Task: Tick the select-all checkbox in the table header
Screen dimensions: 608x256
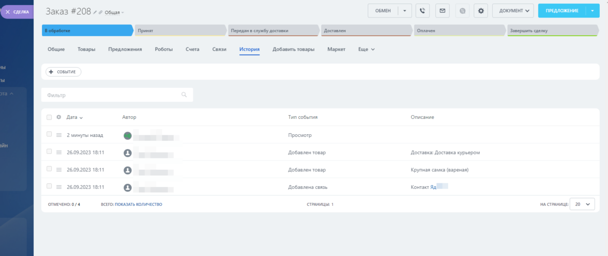Action: [x=49, y=117]
